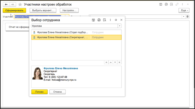This screenshot has width=195, height=109.
Task: Confirm selection with Готово
Action: 39,92
